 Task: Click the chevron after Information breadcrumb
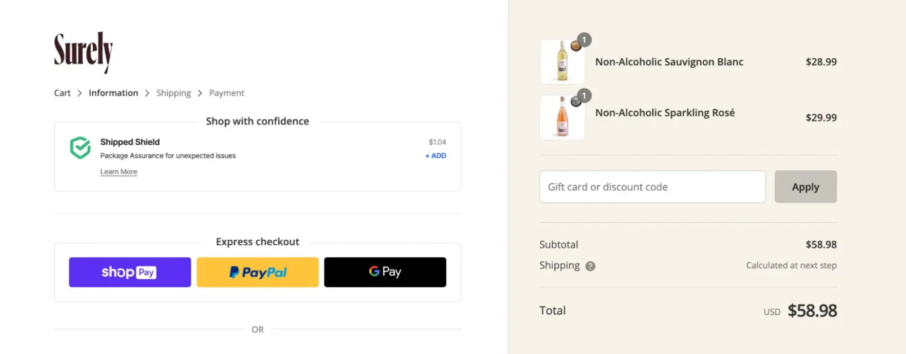[147, 93]
